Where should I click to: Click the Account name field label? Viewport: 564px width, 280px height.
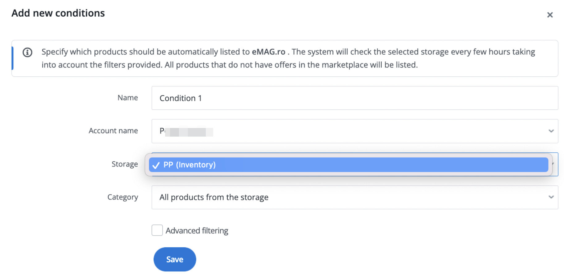[113, 131]
